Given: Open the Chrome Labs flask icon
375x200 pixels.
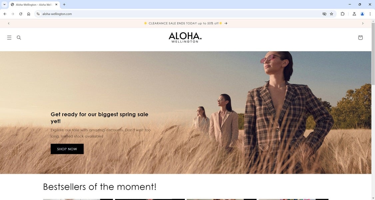Looking at the screenshot, I should click(x=354, y=14).
